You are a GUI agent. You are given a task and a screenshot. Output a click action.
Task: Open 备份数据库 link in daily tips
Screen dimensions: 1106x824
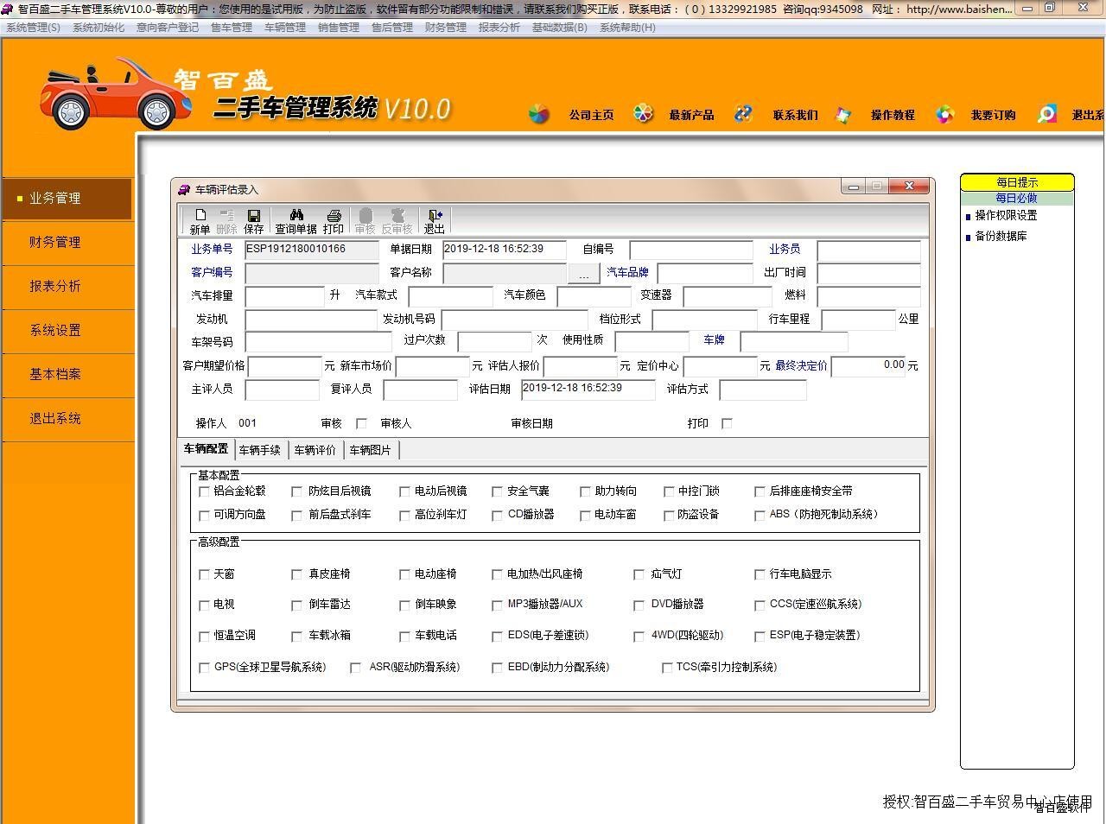1001,236
